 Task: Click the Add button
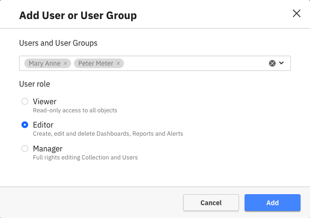tap(272, 203)
